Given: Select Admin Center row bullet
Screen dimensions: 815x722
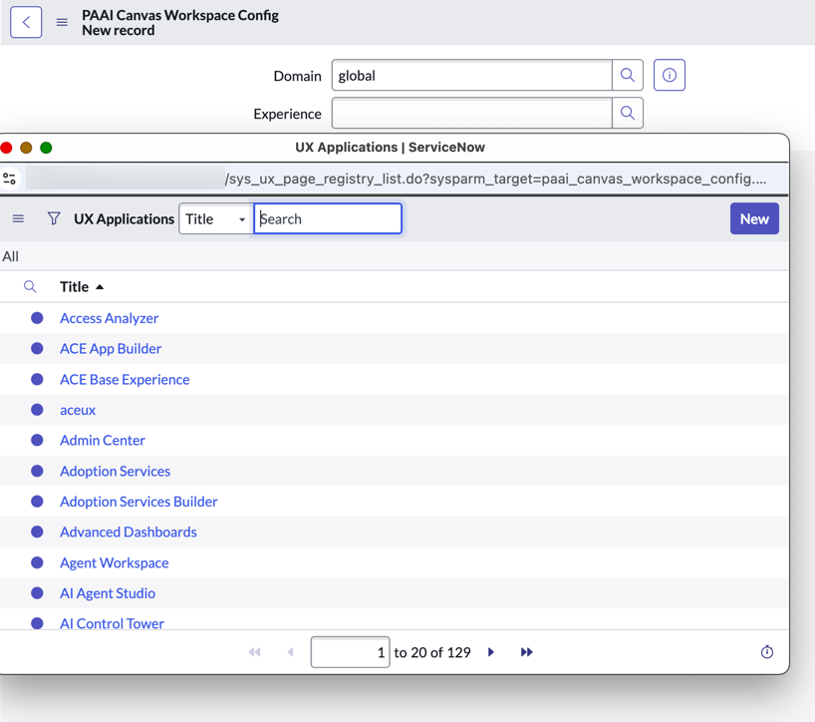Looking at the screenshot, I should (37, 440).
